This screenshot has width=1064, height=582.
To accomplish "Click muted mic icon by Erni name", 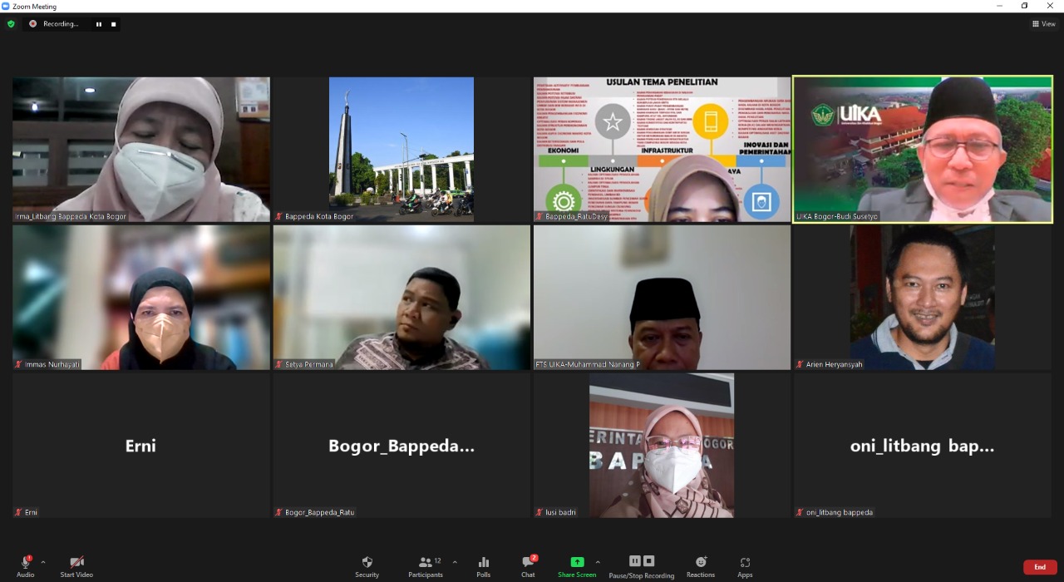I will (18, 512).
